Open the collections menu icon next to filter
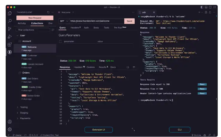The width and height of the screenshot is (221, 137). tap(53, 30)
